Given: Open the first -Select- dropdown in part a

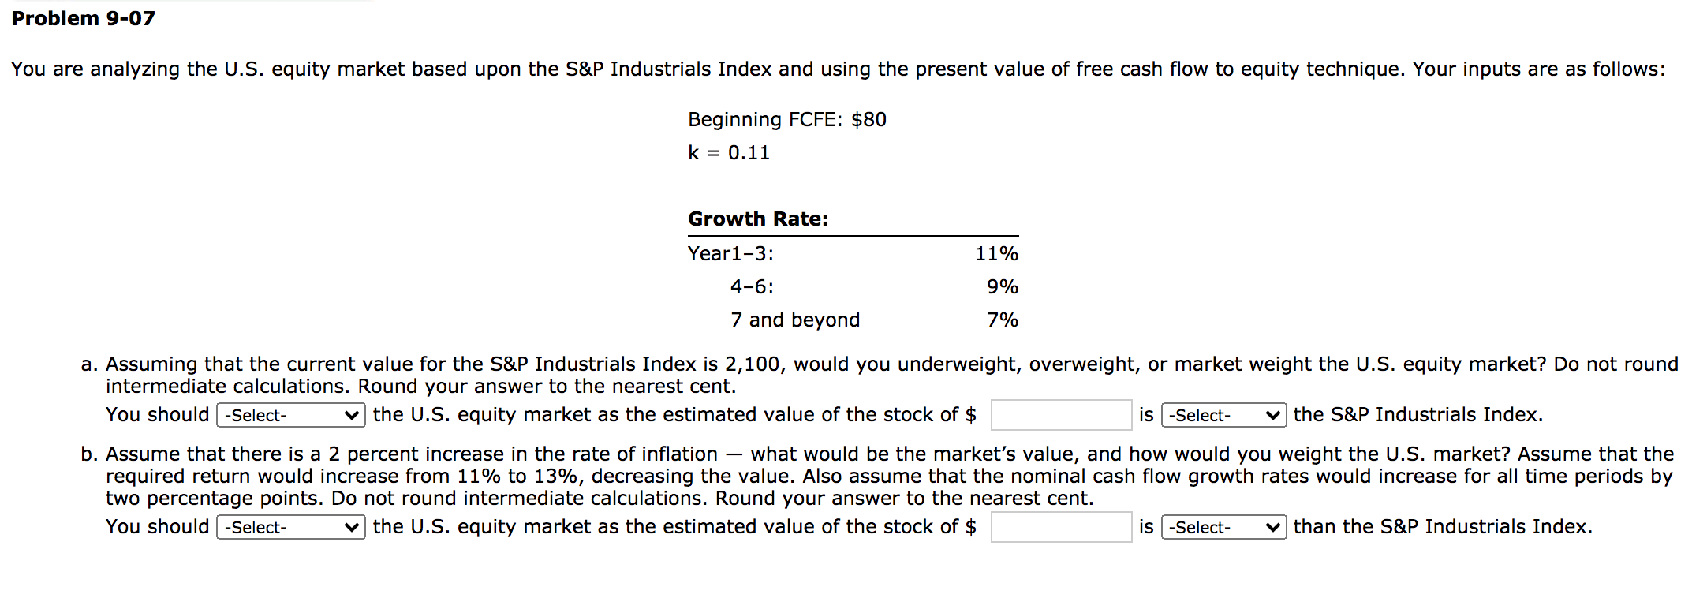Looking at the screenshot, I should [289, 415].
